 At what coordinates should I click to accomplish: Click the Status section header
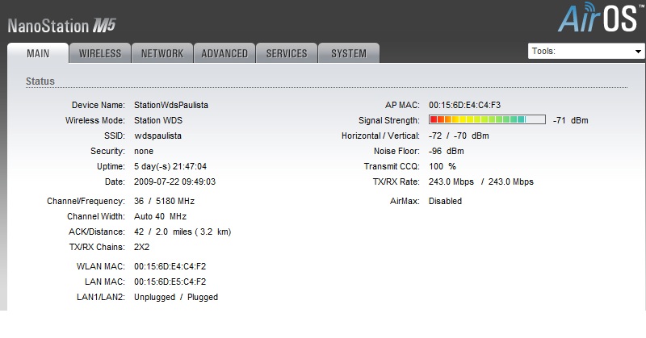coord(40,81)
